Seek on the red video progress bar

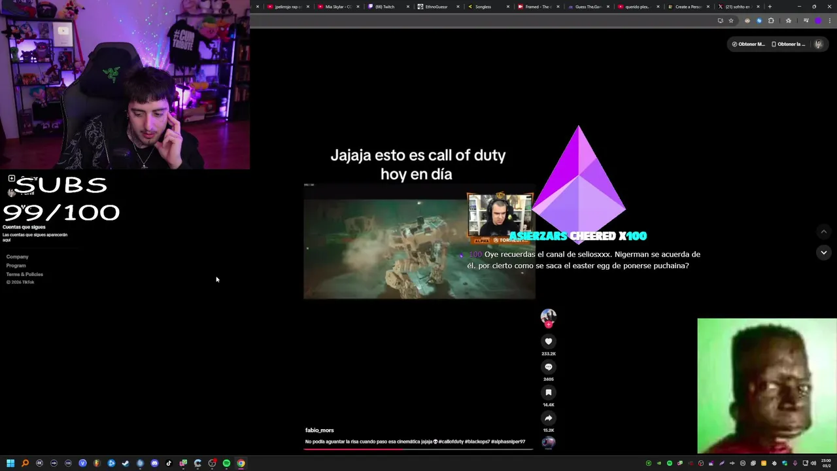[x=418, y=449]
